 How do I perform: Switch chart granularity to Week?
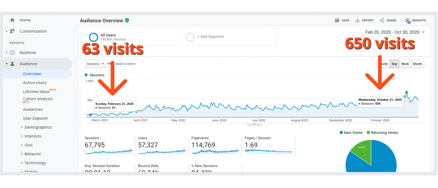[x=405, y=64]
